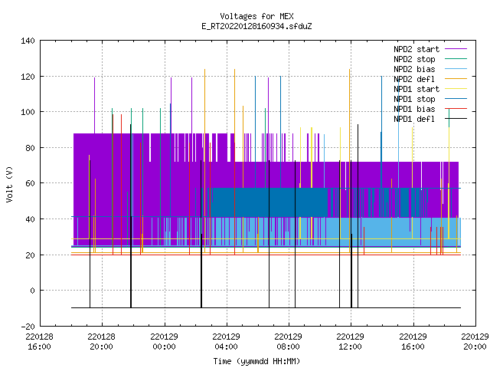Click the 220128 20:00 x-axis tick label
The height and width of the screenshot is (368, 490).
click(x=101, y=342)
